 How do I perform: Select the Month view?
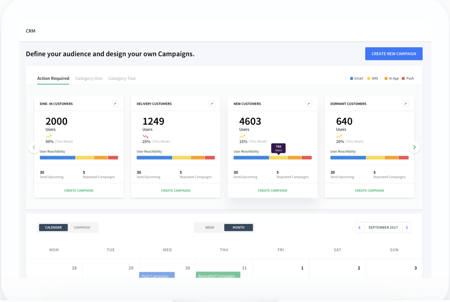[238, 228]
